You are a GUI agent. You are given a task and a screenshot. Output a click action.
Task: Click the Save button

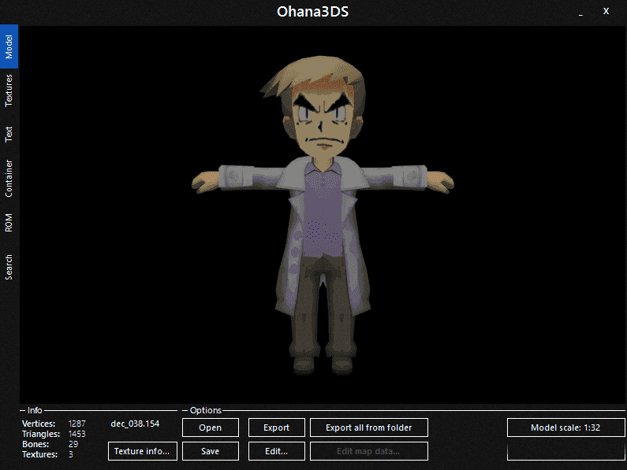(211, 451)
